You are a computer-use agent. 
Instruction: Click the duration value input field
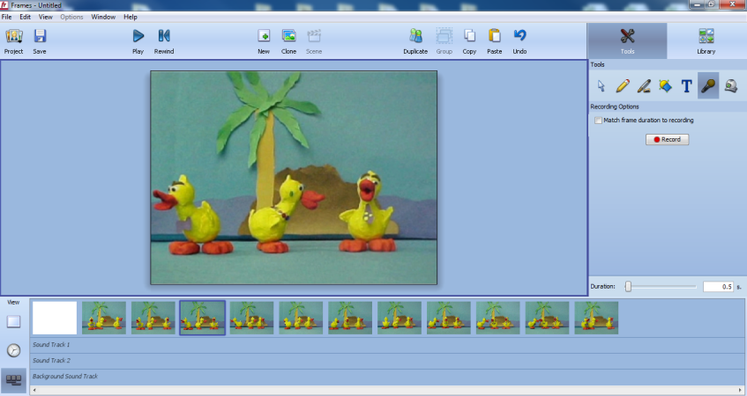(x=718, y=287)
